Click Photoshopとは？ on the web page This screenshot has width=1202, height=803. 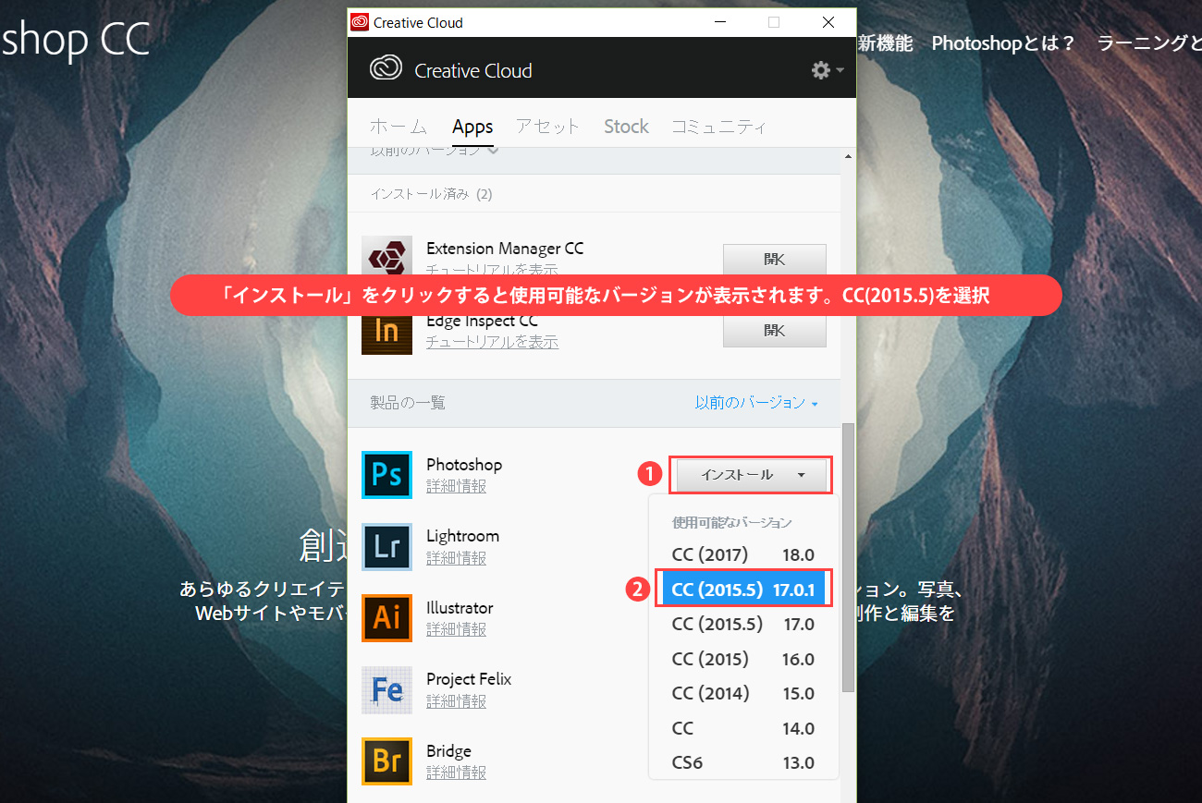point(1003,43)
